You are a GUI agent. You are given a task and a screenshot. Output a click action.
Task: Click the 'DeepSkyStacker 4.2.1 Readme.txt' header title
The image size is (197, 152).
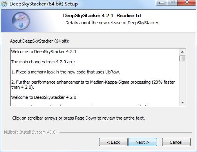point(102,16)
